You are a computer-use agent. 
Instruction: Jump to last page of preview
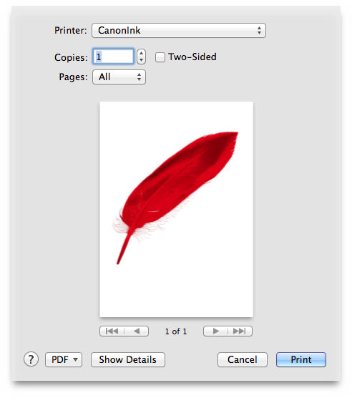click(x=240, y=331)
